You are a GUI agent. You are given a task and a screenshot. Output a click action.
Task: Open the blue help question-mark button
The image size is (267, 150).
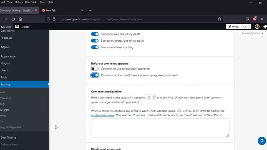(262, 141)
